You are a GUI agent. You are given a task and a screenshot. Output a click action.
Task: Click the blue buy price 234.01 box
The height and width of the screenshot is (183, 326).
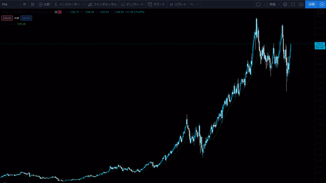[26, 18]
